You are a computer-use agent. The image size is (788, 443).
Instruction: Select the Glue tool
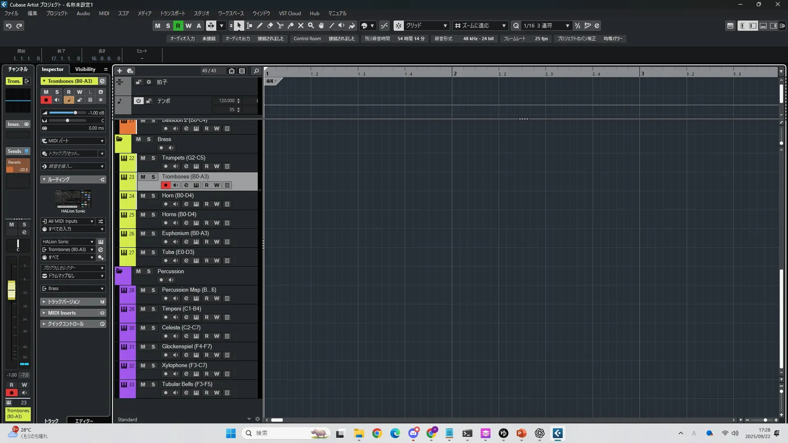pyautogui.click(x=291, y=26)
